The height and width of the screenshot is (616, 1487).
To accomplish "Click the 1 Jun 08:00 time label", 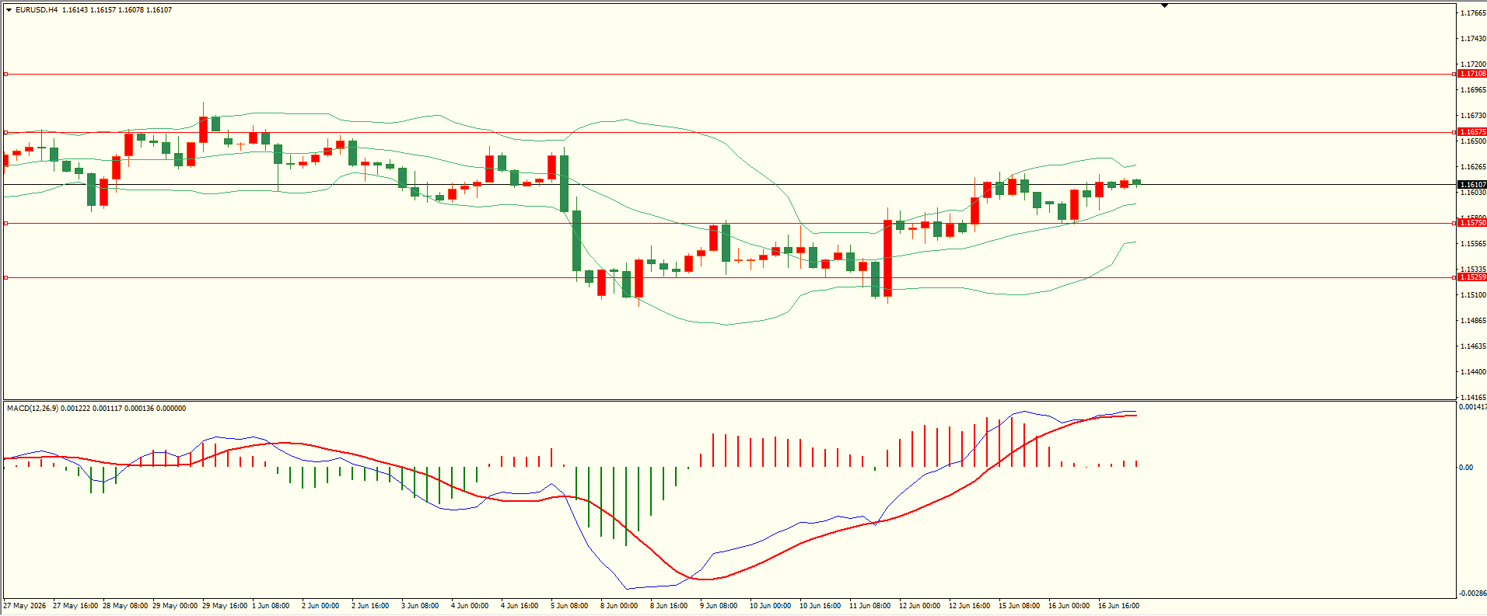I will pyautogui.click(x=271, y=606).
